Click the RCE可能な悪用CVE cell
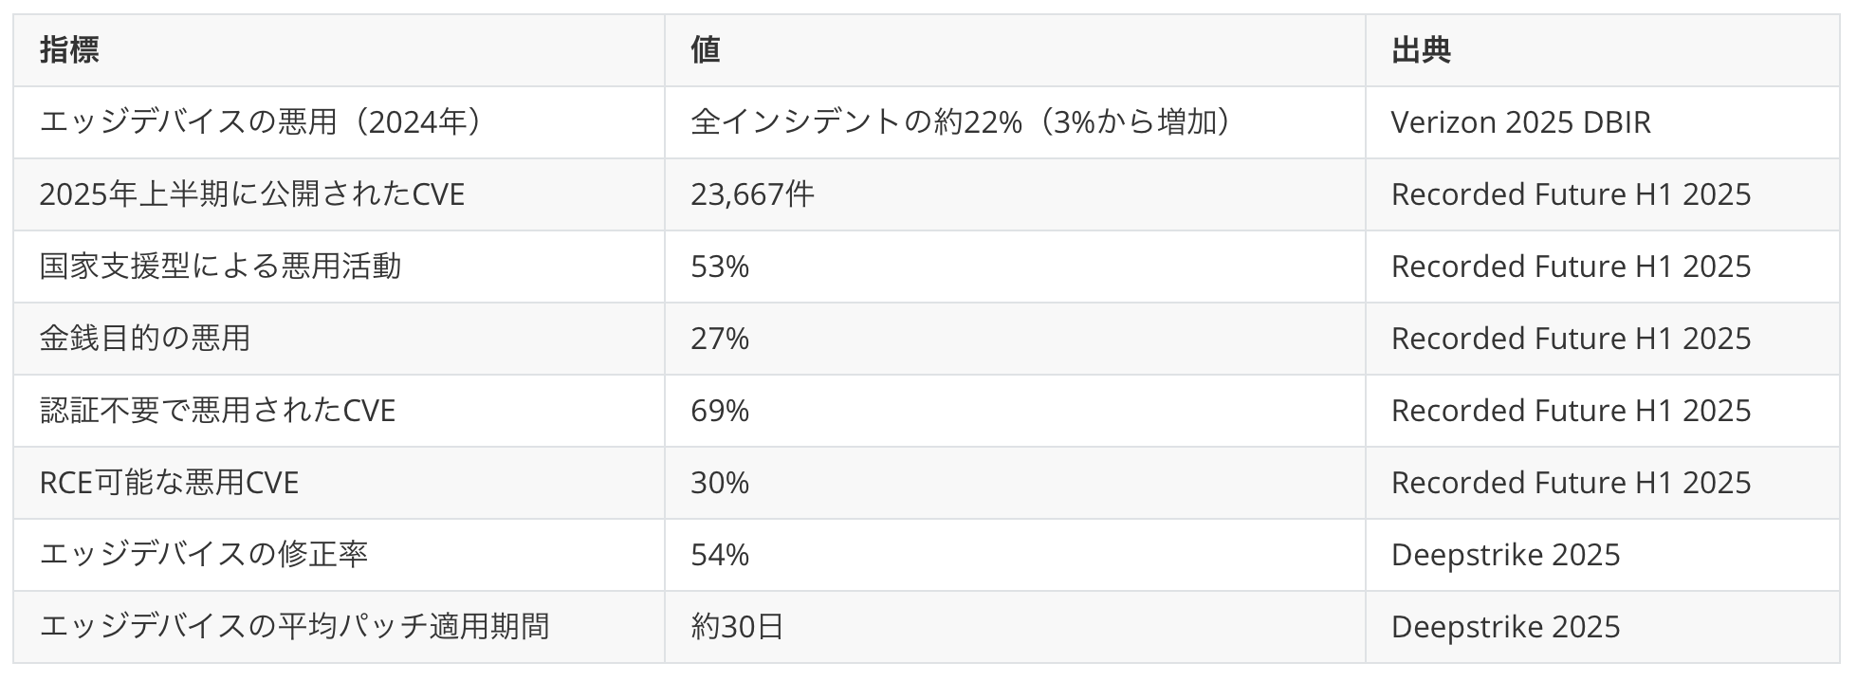The height and width of the screenshot is (681, 1857). click(x=169, y=483)
